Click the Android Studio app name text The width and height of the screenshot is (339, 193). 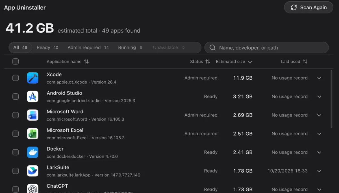64,93
